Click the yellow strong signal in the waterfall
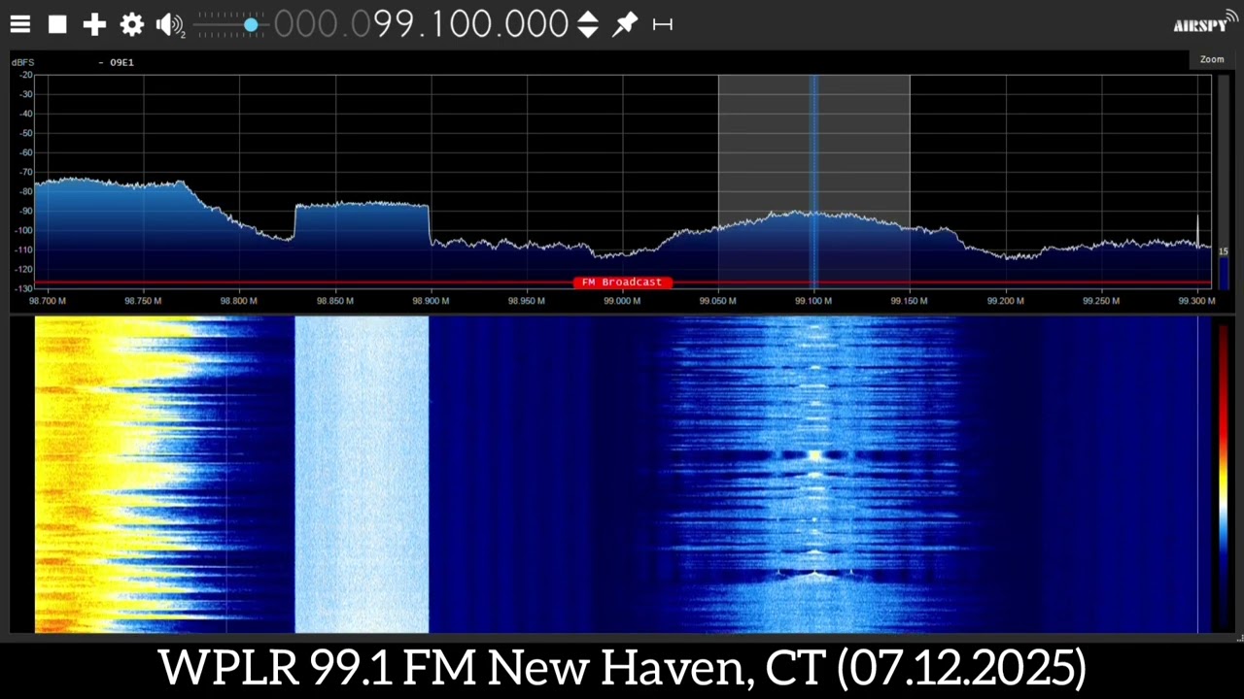Image resolution: width=1244 pixels, height=699 pixels. click(x=107, y=474)
